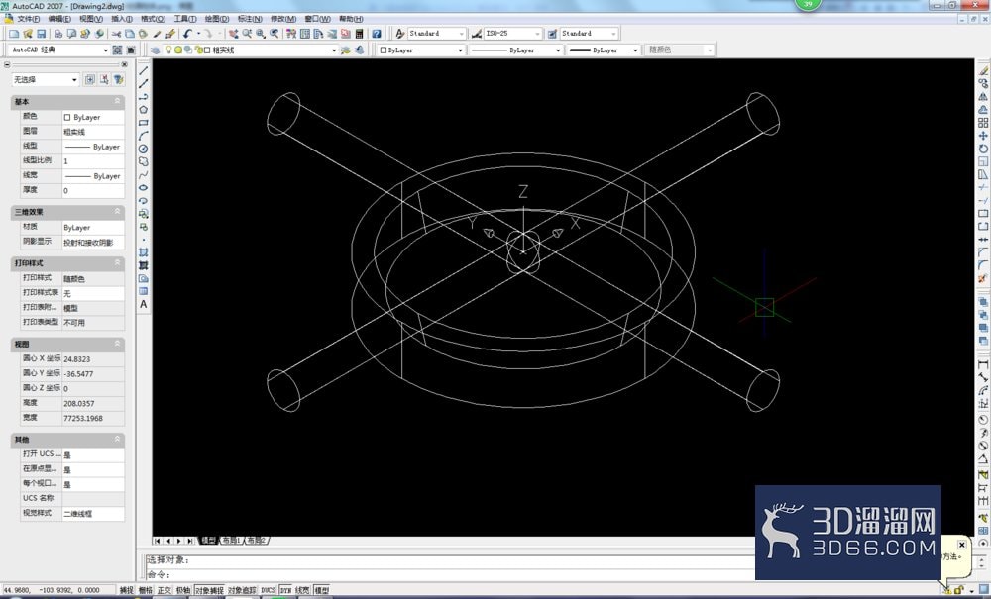
Task: Toggle 对象捕捉 object snap in status bar
Action: [209, 590]
